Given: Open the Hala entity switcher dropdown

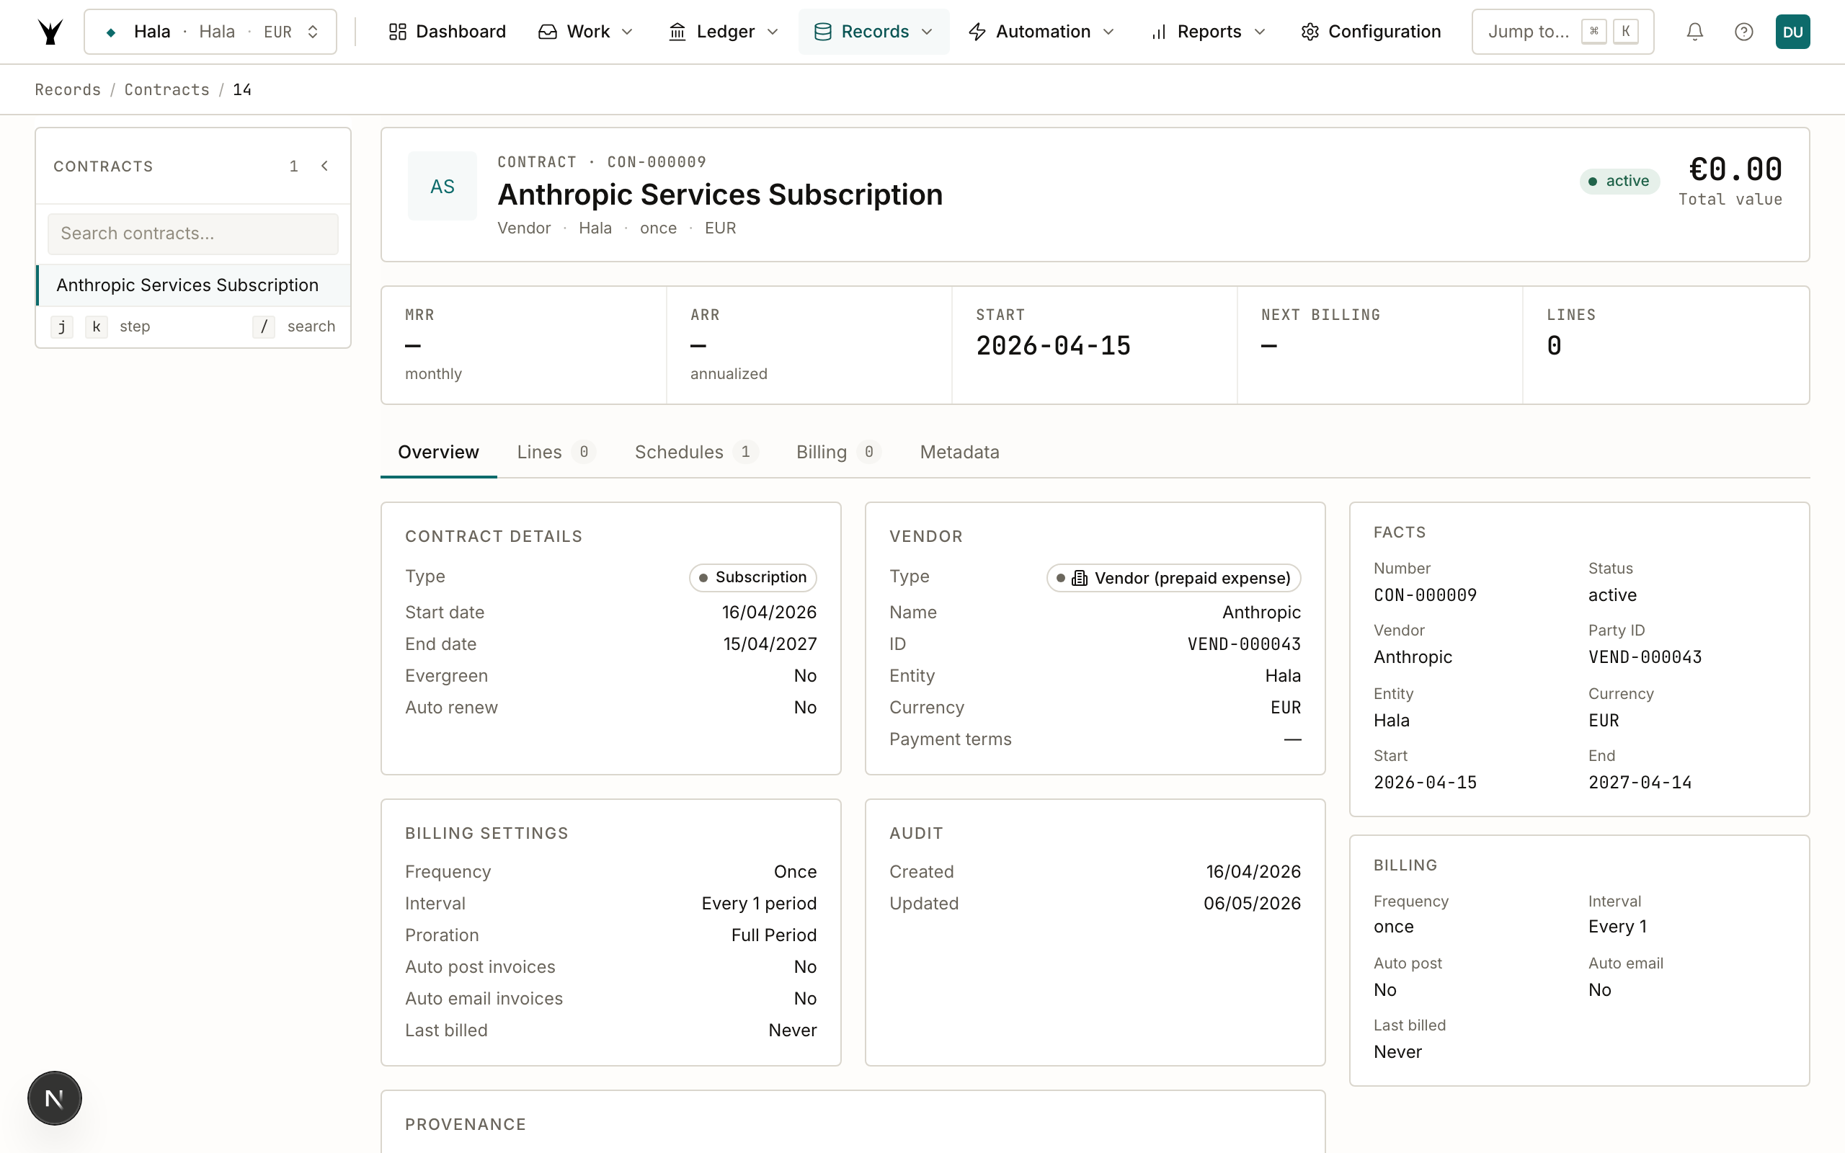Looking at the screenshot, I should point(210,31).
